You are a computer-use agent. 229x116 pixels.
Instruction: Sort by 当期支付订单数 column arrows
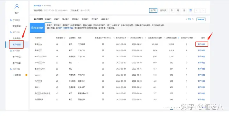coord(195,38)
